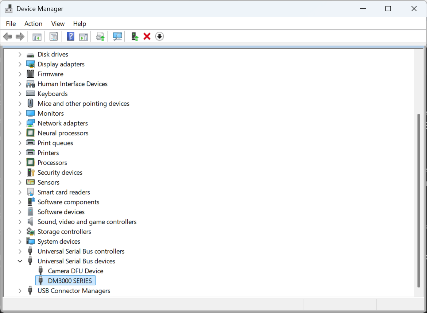Expand the USB Connector Managers chevron

(x=20, y=291)
